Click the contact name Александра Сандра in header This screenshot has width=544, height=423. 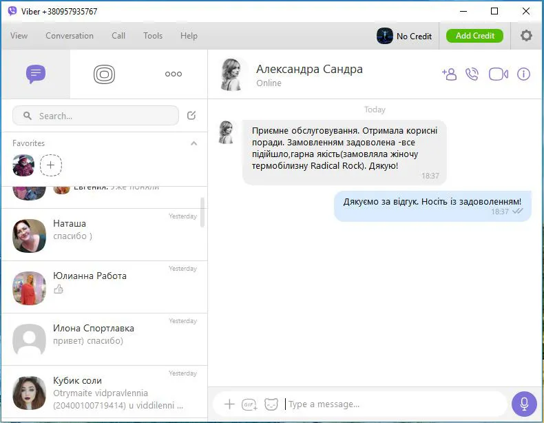[309, 69]
